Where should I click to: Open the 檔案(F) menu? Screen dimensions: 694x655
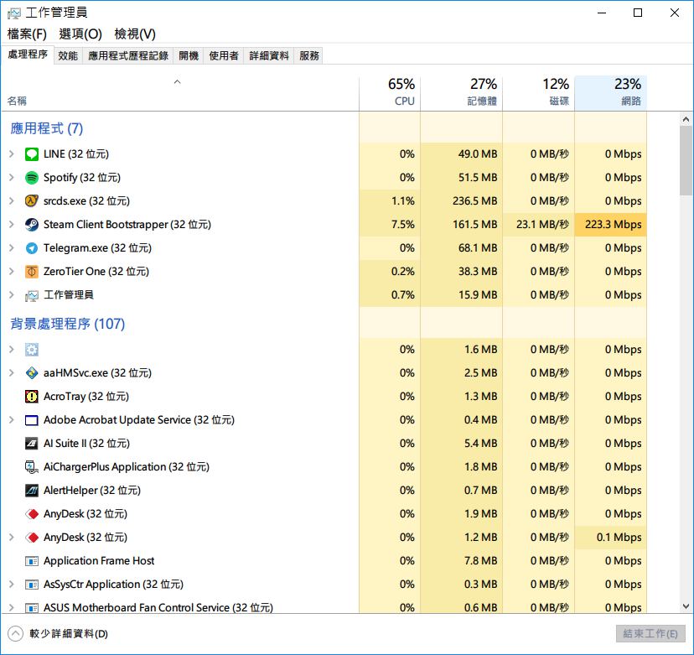(x=27, y=34)
